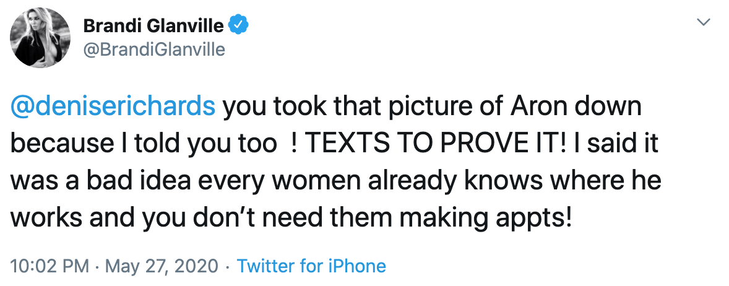Click the phrase you took that picture
This screenshot has height=286, width=729.
pos(327,106)
